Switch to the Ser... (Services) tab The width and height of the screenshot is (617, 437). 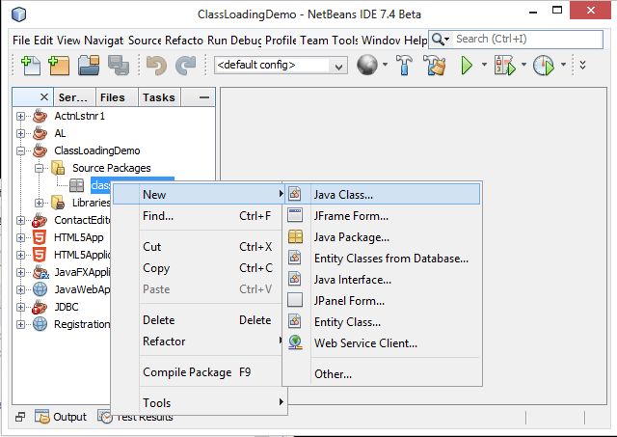tap(73, 97)
